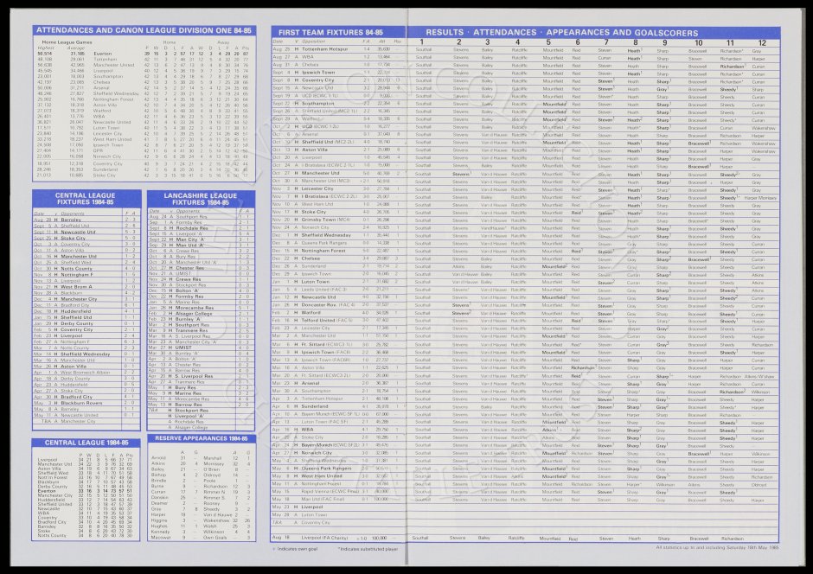The height and width of the screenshot is (574, 813).
Task: Click the 'All statistics up to and including' note
Action: (x=717, y=547)
